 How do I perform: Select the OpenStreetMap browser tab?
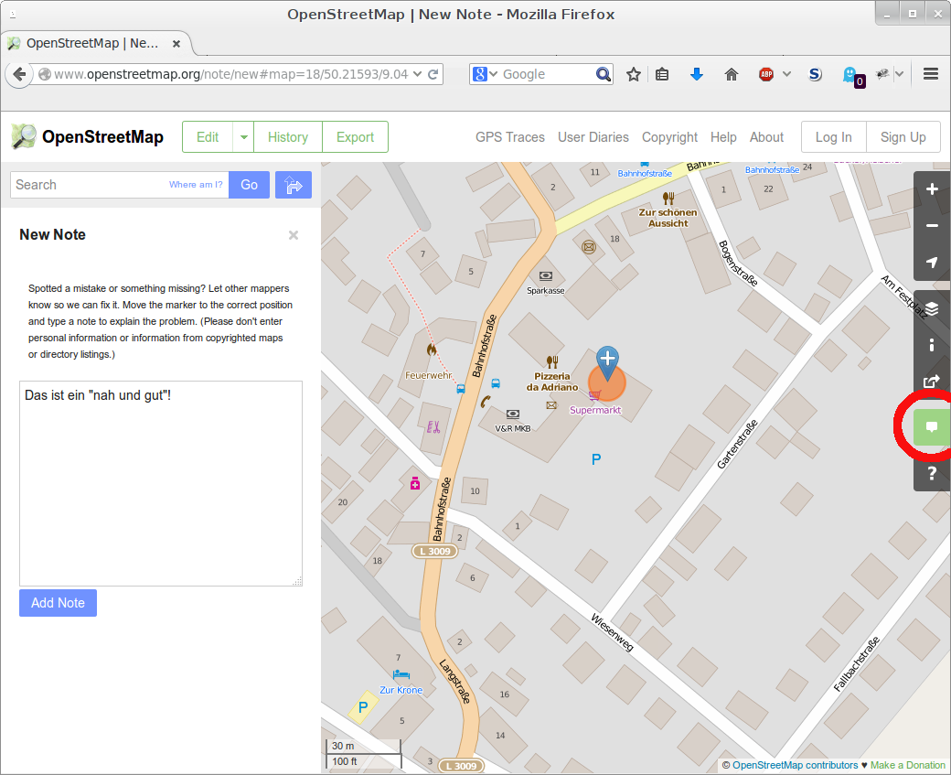(x=95, y=44)
